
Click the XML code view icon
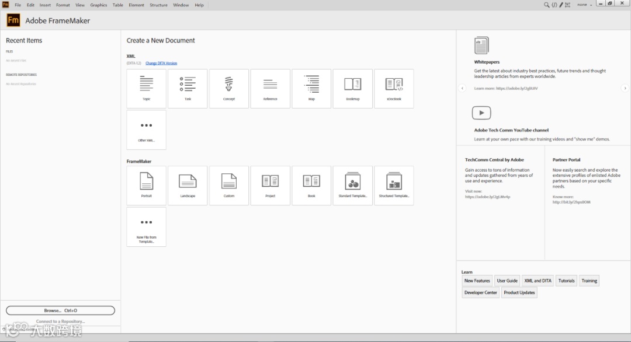pyautogui.click(x=554, y=5)
